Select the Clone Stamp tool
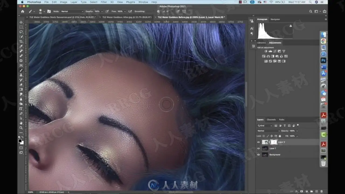Screen dimensions: 345x194 click(21, 75)
